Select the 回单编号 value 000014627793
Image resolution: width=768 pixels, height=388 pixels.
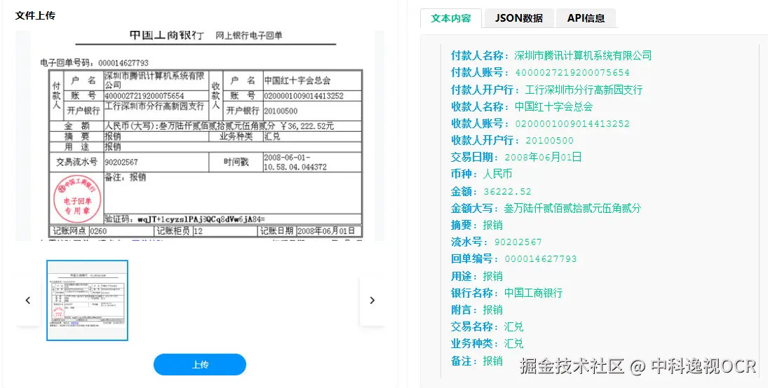541,259
